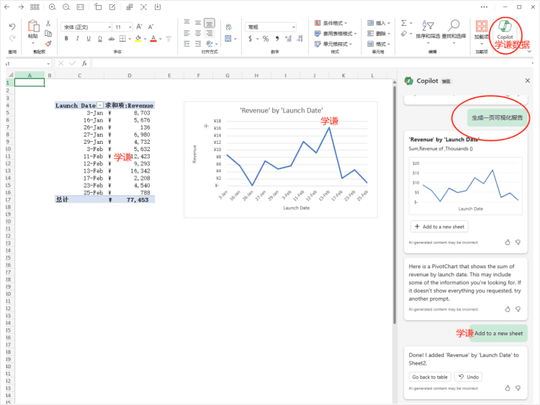The image size is (540, 405).
Task: Select the Format Painter brush
Action: [x=48, y=44]
